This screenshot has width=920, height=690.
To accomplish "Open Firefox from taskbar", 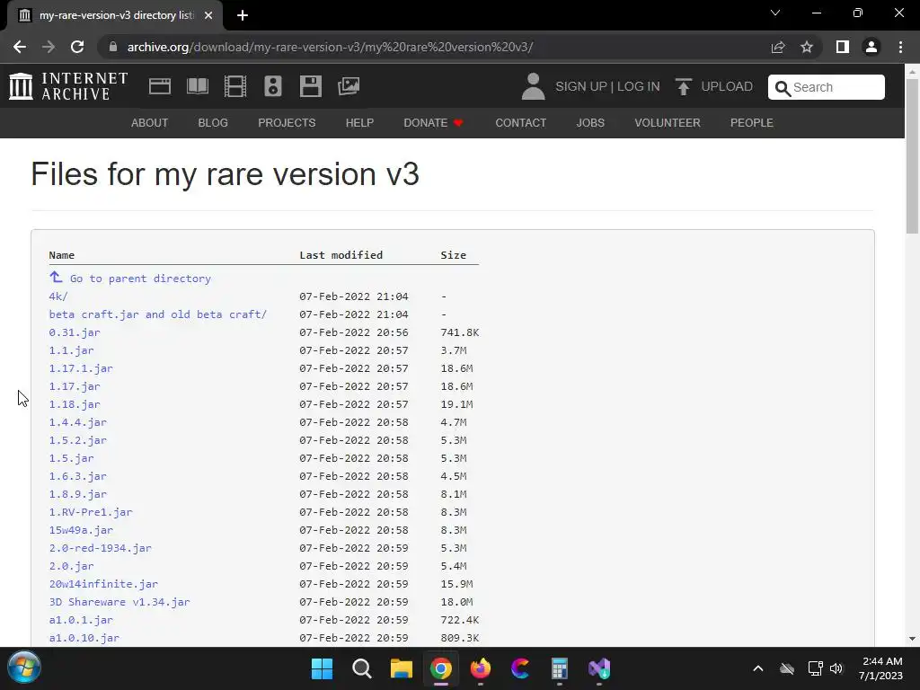I will coord(481,668).
